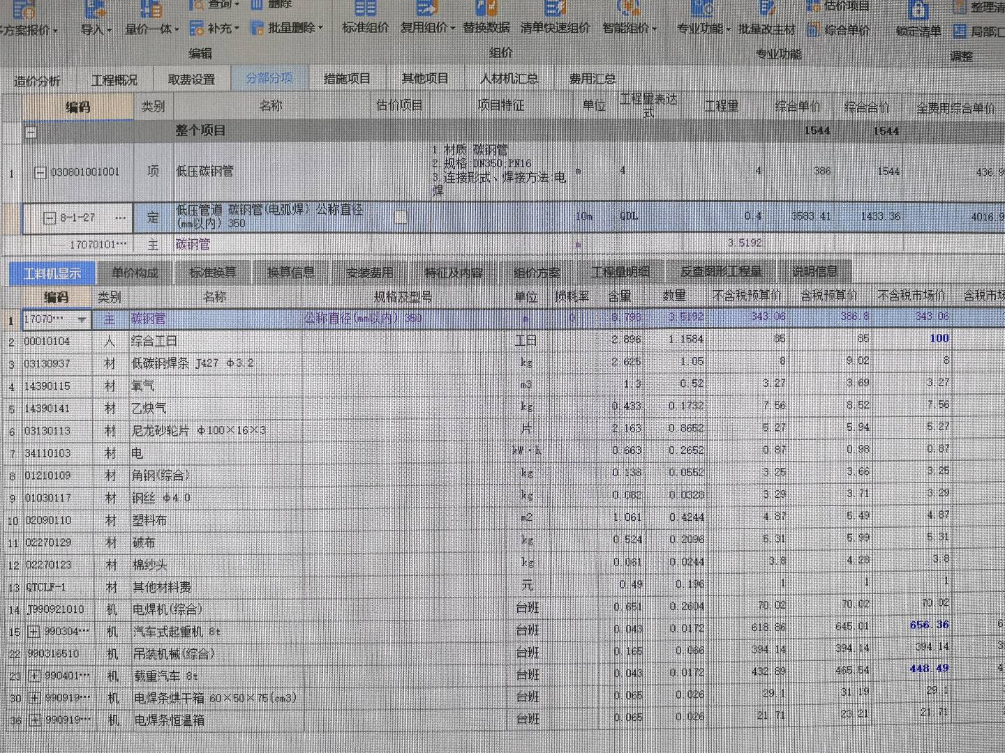Select the 分部分项 tab
Screen dimensions: 1005x753
269,78
